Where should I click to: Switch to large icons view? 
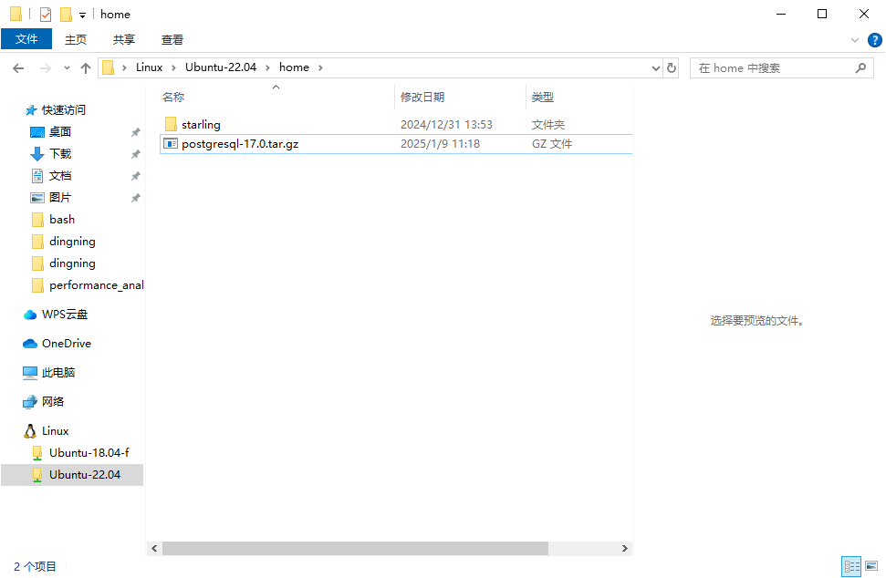tap(871, 566)
